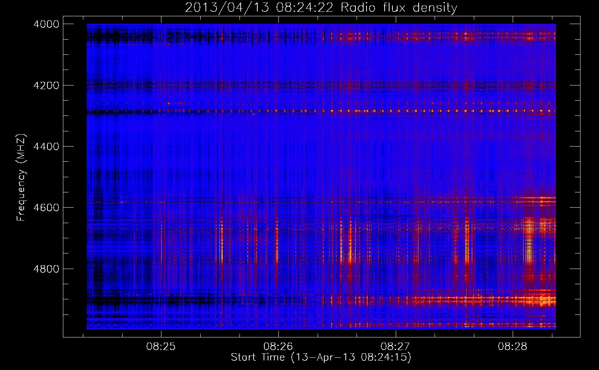Click the 08:26 time axis label
This screenshot has width=599, height=370.
point(278,347)
